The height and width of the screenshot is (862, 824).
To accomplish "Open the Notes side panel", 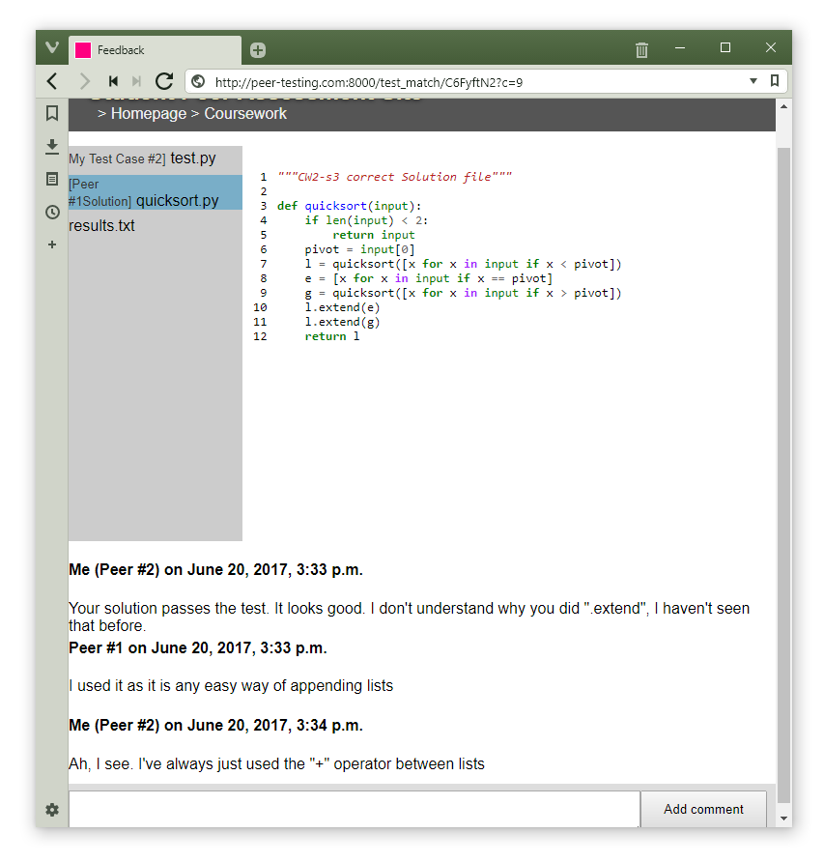I will click(x=52, y=179).
